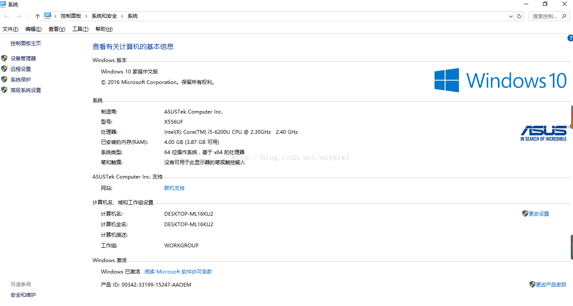This screenshot has height=306, width=573.
Task: Select the Intel(R) Core(TM) i5-6200U processor text
Action: pyautogui.click(x=231, y=132)
